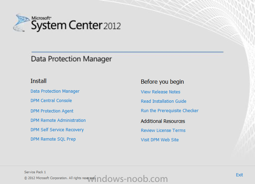Viewport: 255px width, 184px height.
Task: Exit the setup screen
Action: [x=239, y=175]
